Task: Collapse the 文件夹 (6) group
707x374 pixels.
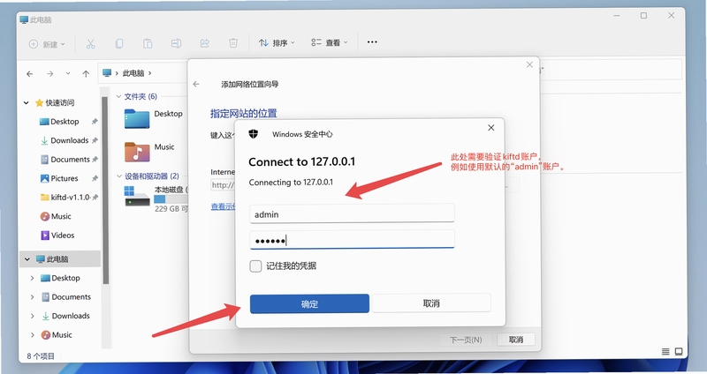Action: [x=118, y=96]
